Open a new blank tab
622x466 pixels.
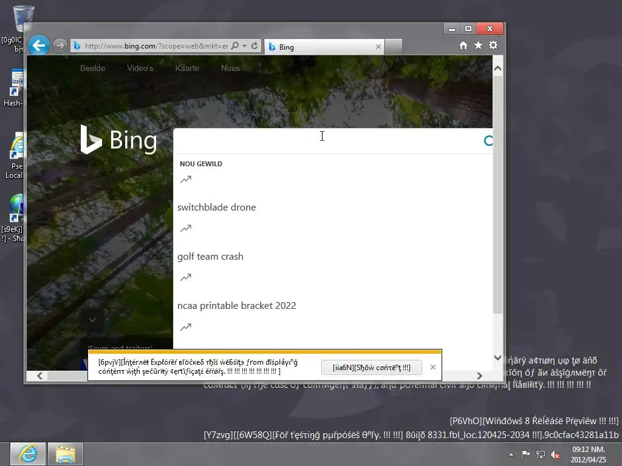394,46
